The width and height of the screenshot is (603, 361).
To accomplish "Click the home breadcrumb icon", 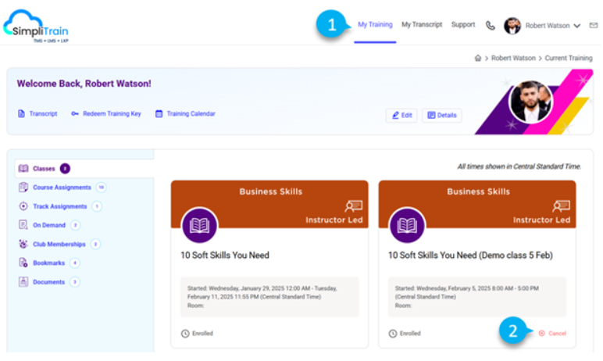I will tap(477, 58).
